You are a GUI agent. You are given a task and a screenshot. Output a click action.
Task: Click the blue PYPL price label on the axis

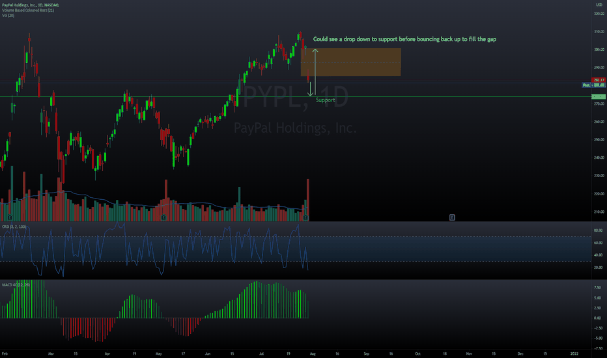594,85
